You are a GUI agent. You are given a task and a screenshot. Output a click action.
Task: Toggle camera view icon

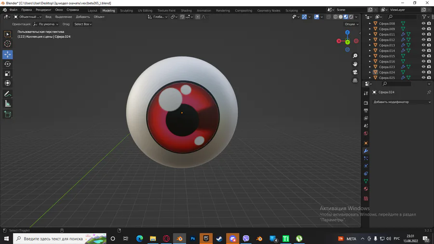point(355,72)
